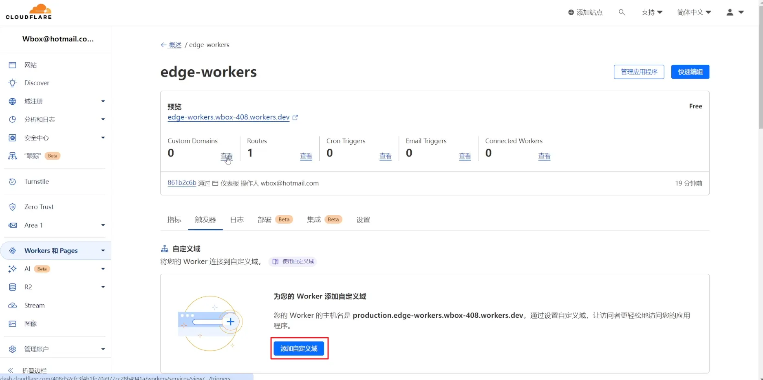Click the 分析和日志 chart icon
Screen dimensions: 763x380
tap(13, 119)
